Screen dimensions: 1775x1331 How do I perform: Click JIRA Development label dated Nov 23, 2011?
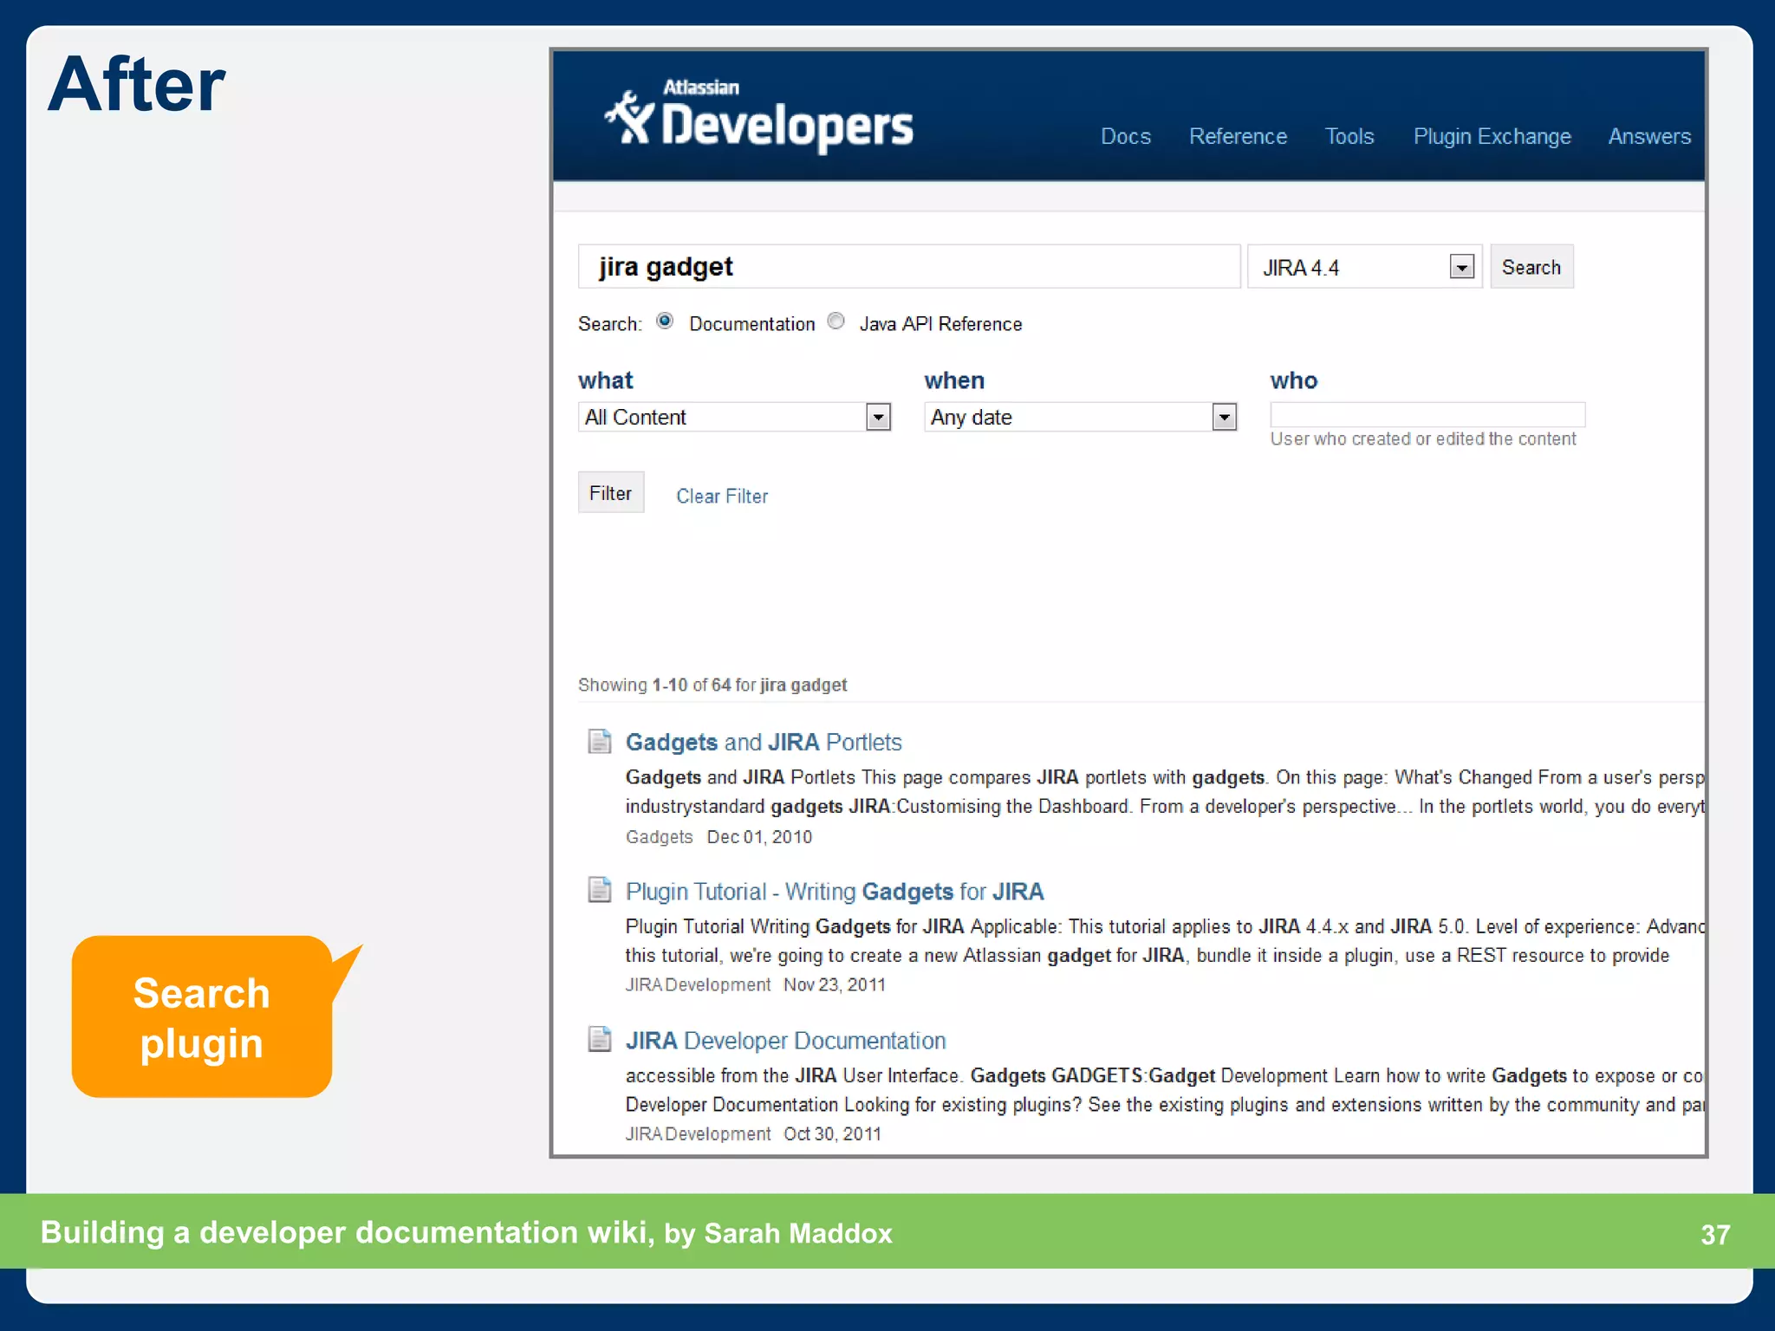[698, 985]
